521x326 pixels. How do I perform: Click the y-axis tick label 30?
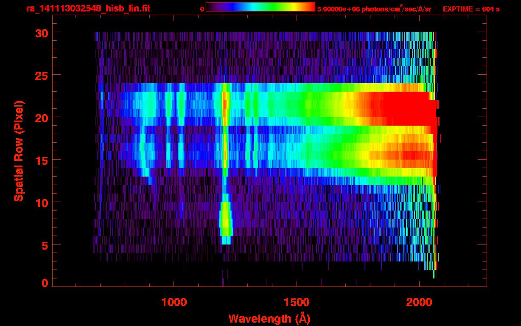pyautogui.click(x=41, y=33)
